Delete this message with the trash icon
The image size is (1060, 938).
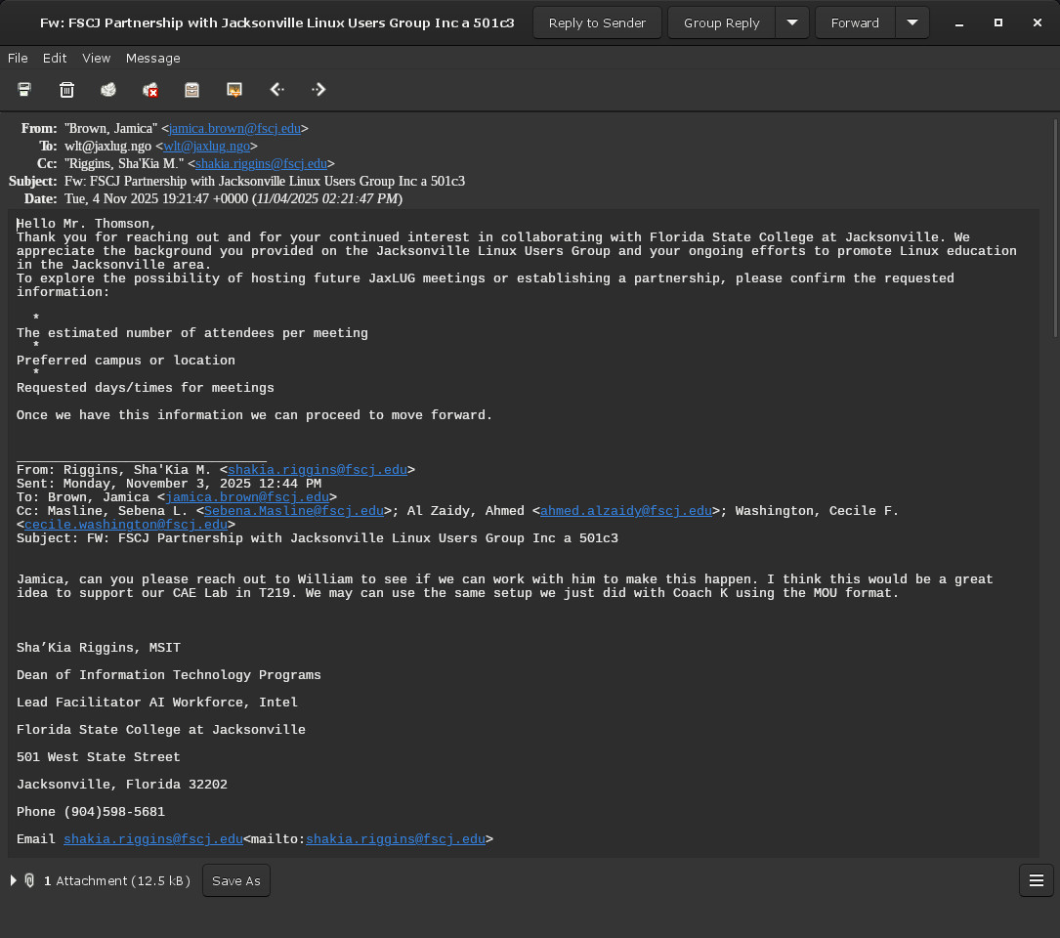[x=66, y=90]
